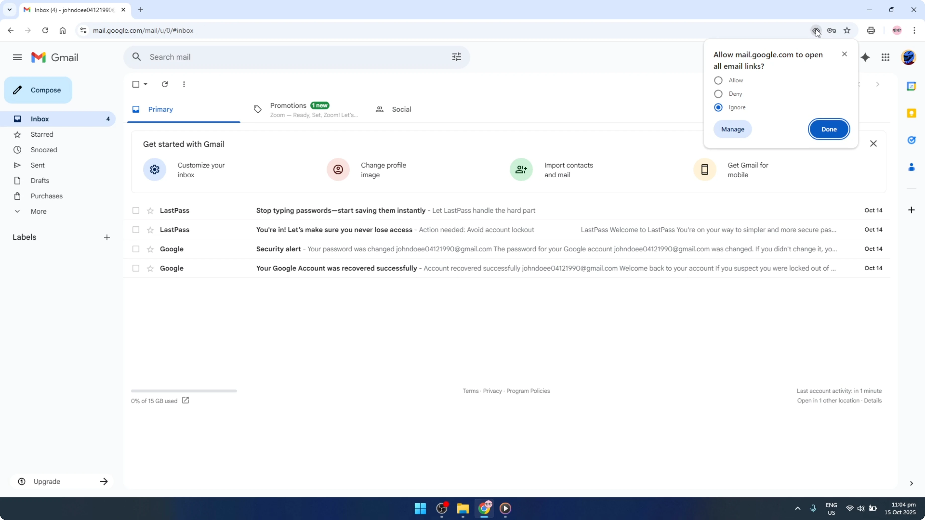925x520 pixels.
Task: Open Google Calendar side panel
Action: 911,86
